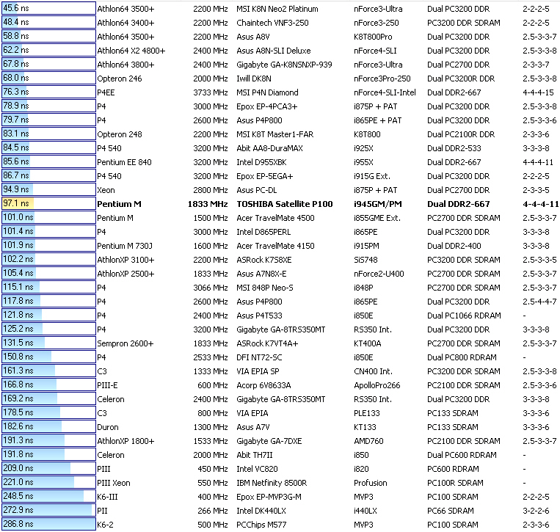Click Chaintech VNF3-250 motherboard
This screenshot has height=532, width=560.
pos(272,23)
